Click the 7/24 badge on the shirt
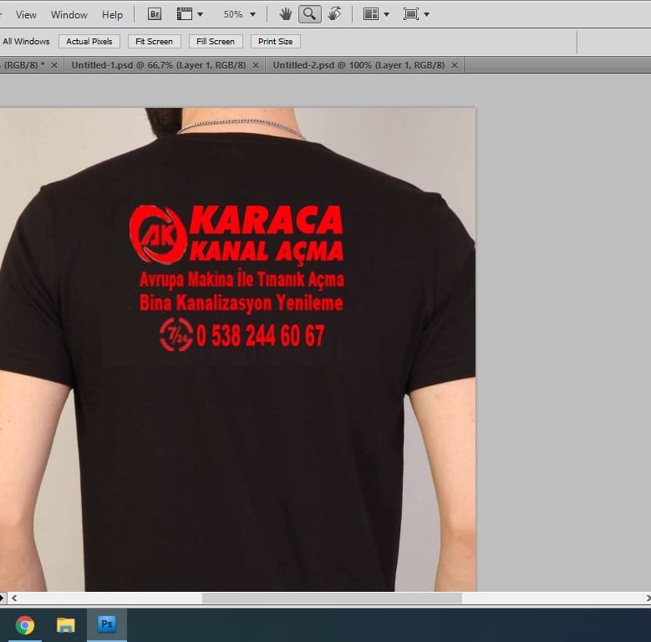 176,334
